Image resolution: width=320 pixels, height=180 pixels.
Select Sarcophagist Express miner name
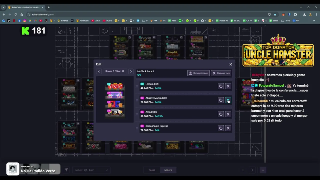[x=157, y=126]
